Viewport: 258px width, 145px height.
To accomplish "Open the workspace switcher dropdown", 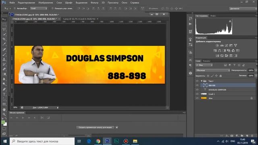I will [x=243, y=8].
